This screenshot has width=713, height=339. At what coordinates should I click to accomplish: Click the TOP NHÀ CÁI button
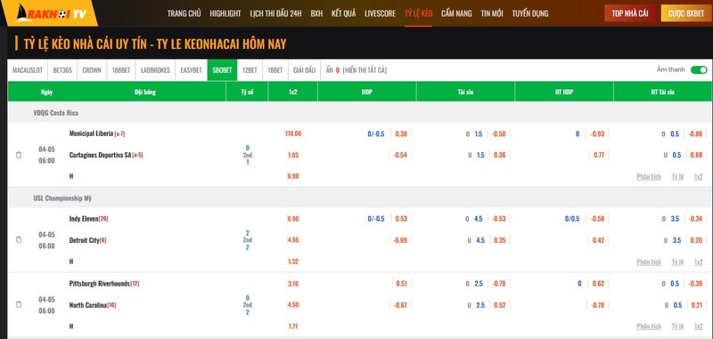click(x=630, y=13)
